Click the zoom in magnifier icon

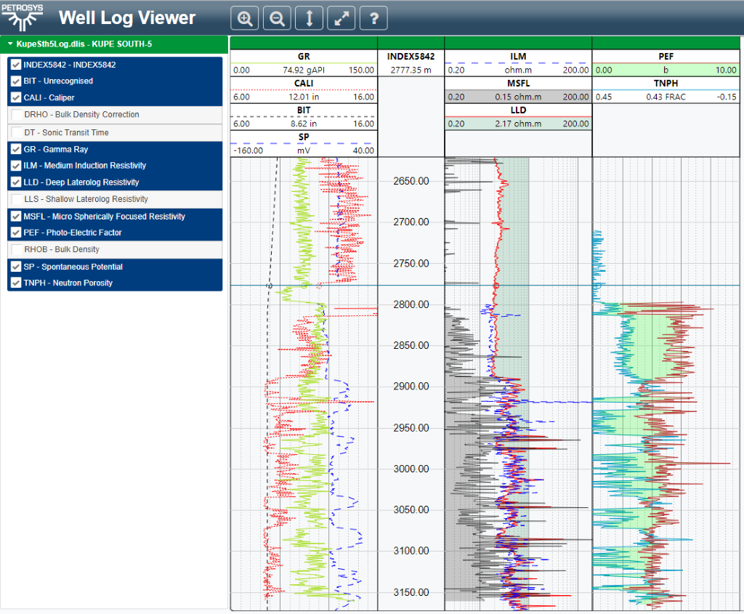pyautogui.click(x=244, y=19)
